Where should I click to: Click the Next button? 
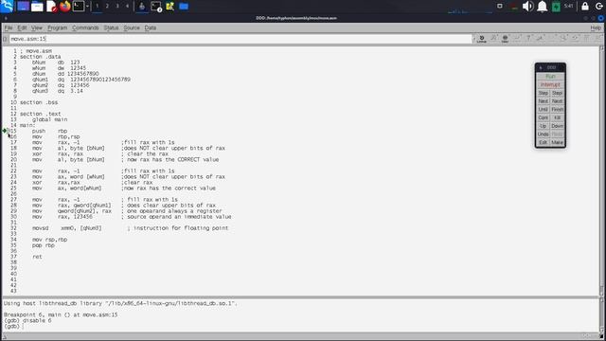543,101
